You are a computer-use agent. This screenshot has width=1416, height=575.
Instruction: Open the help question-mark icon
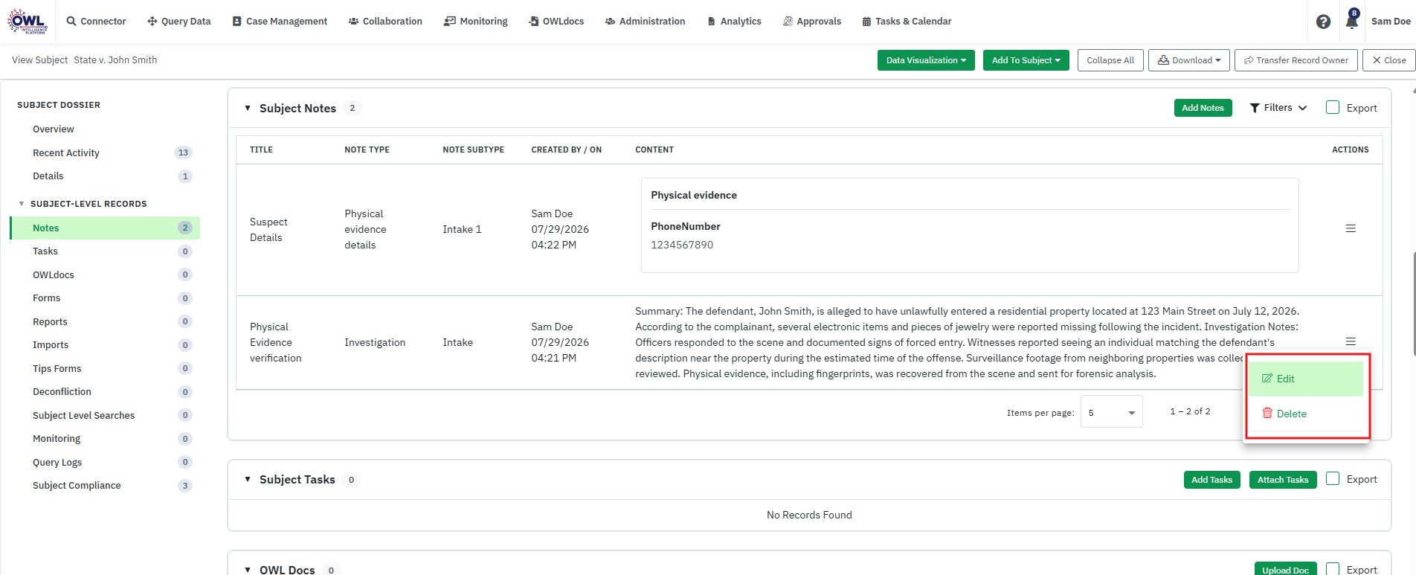point(1323,22)
